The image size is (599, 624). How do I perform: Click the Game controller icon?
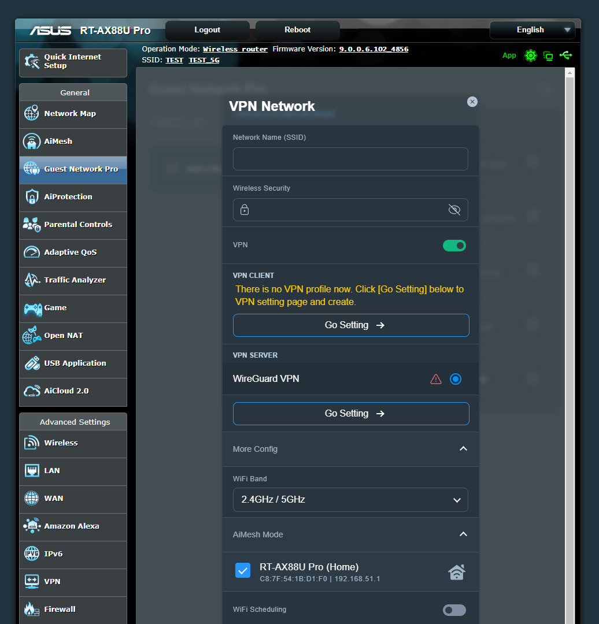[x=32, y=309]
